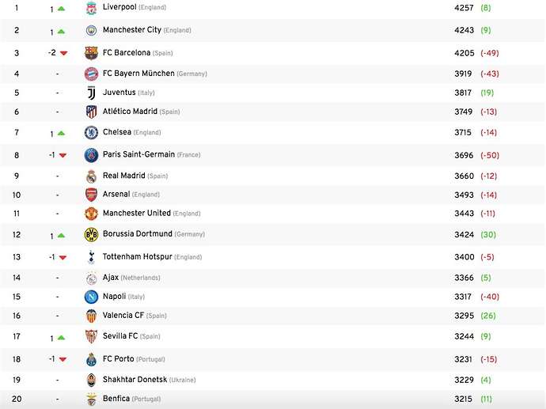Select the FC Barcelona crest
This screenshot has width=546, height=409.
click(91, 53)
